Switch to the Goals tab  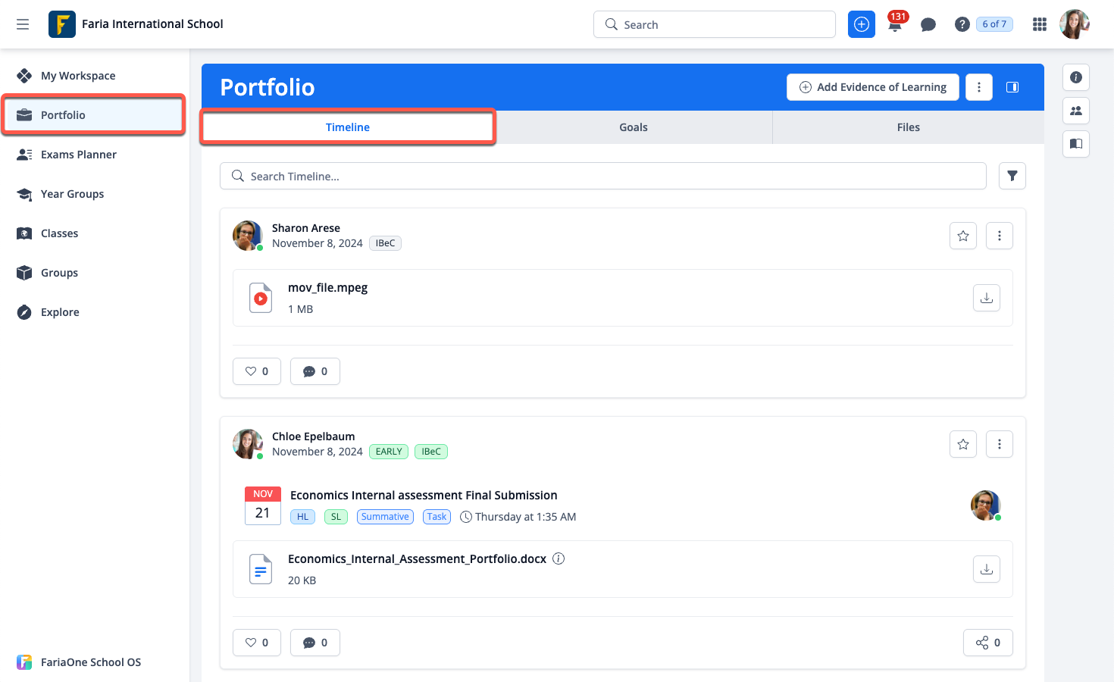click(633, 127)
